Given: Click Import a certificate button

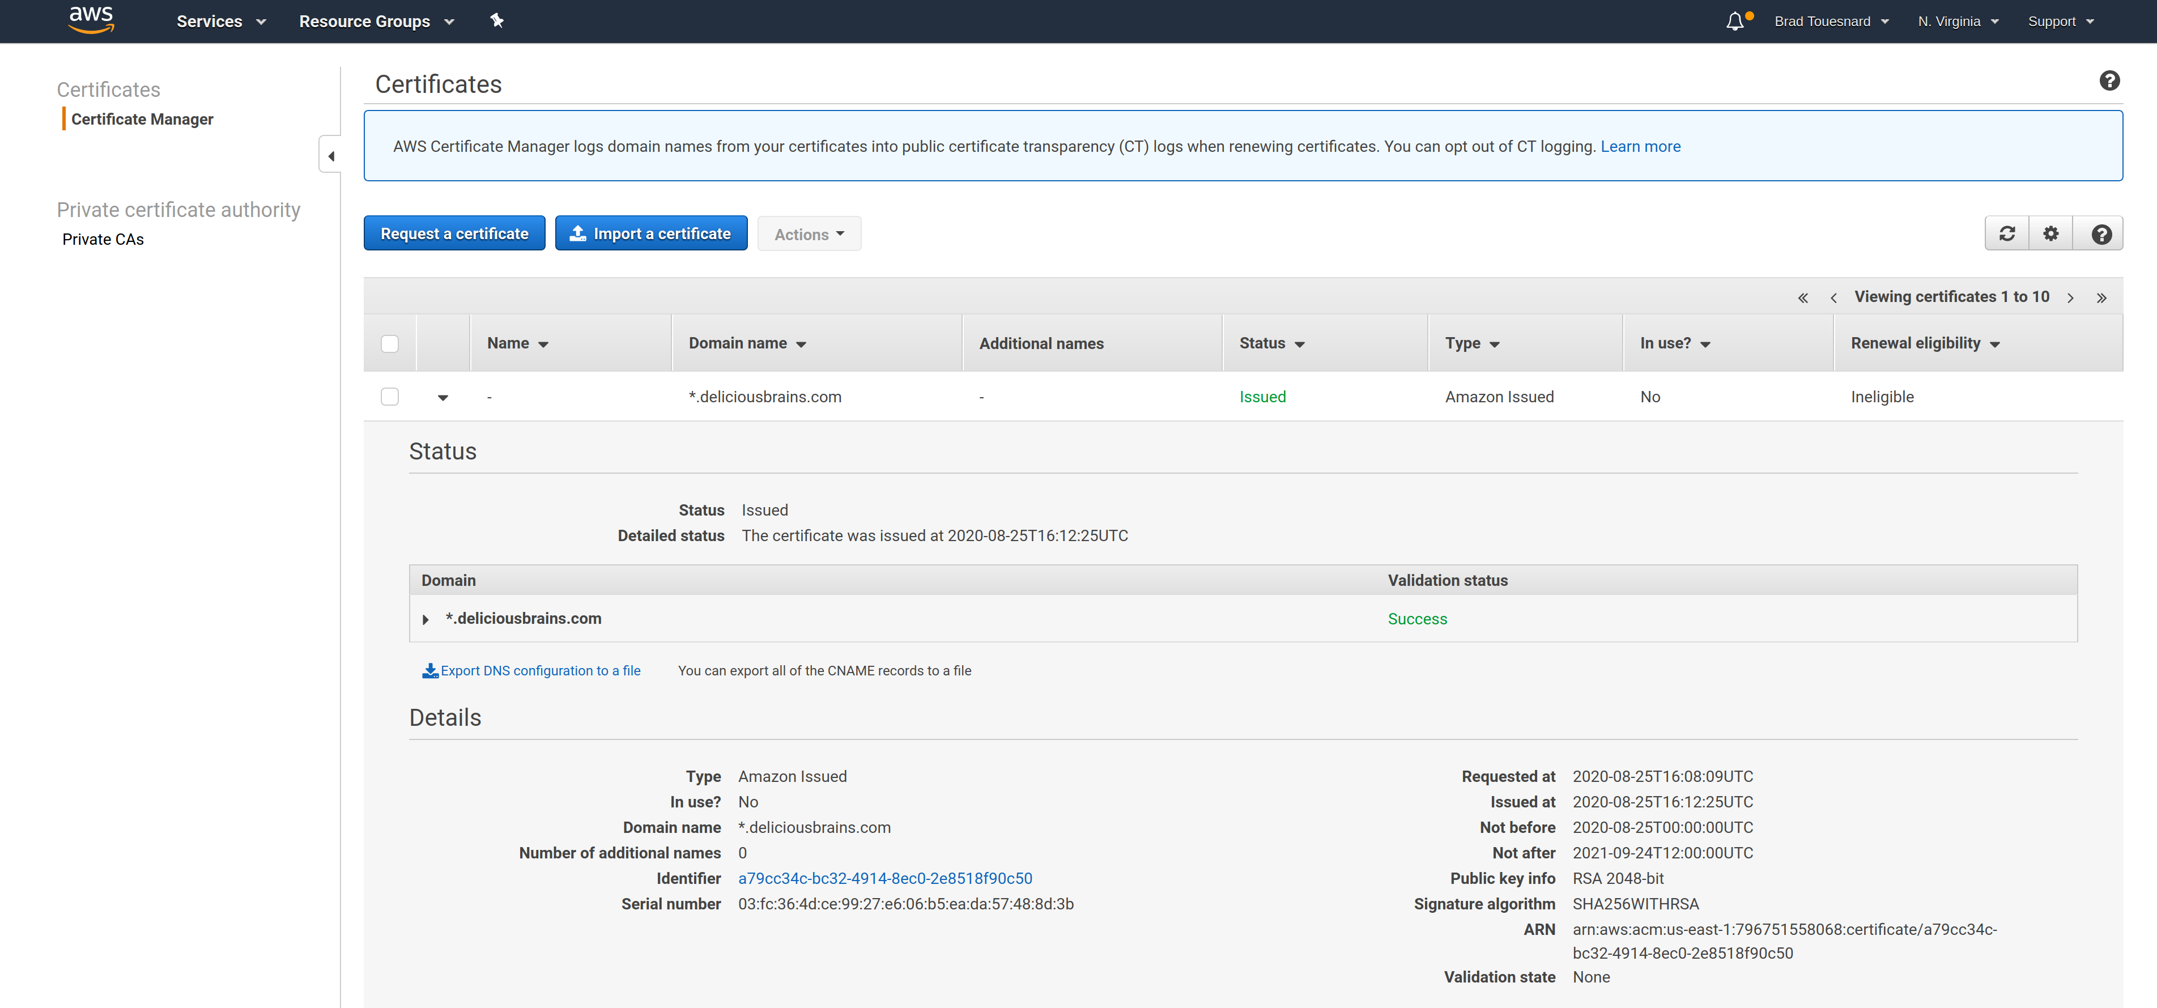Looking at the screenshot, I should (x=652, y=233).
